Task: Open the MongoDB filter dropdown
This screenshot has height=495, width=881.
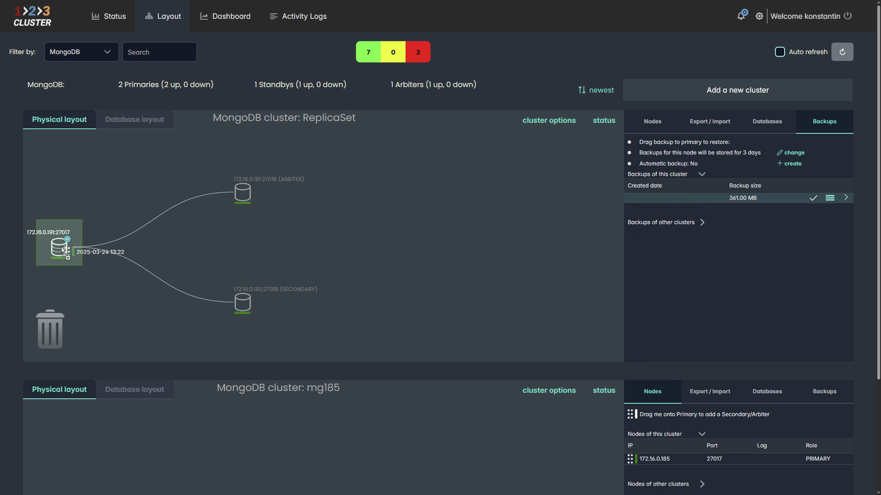Action: click(x=81, y=52)
